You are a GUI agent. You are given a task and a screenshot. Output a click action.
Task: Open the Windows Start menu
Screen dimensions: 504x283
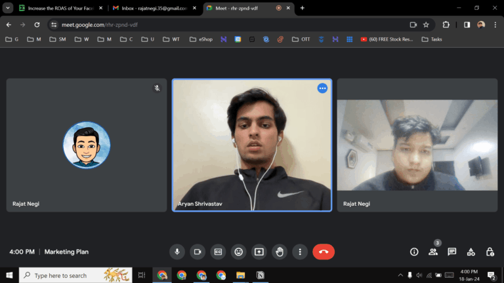point(9,275)
